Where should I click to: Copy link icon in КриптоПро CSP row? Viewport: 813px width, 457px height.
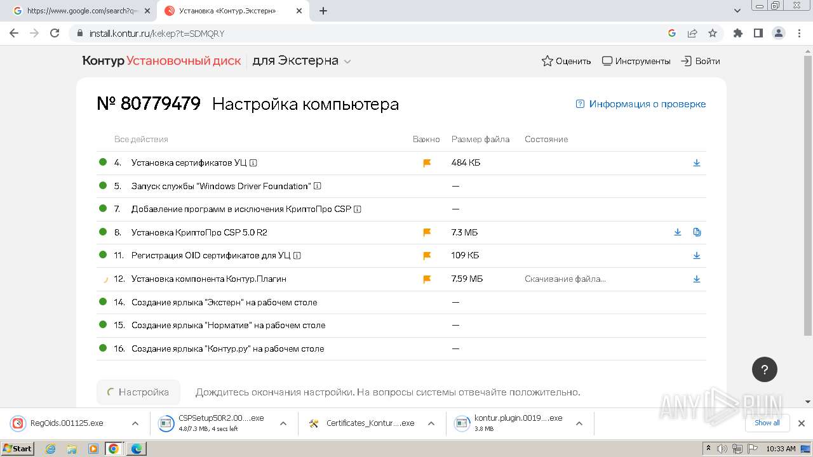697,232
